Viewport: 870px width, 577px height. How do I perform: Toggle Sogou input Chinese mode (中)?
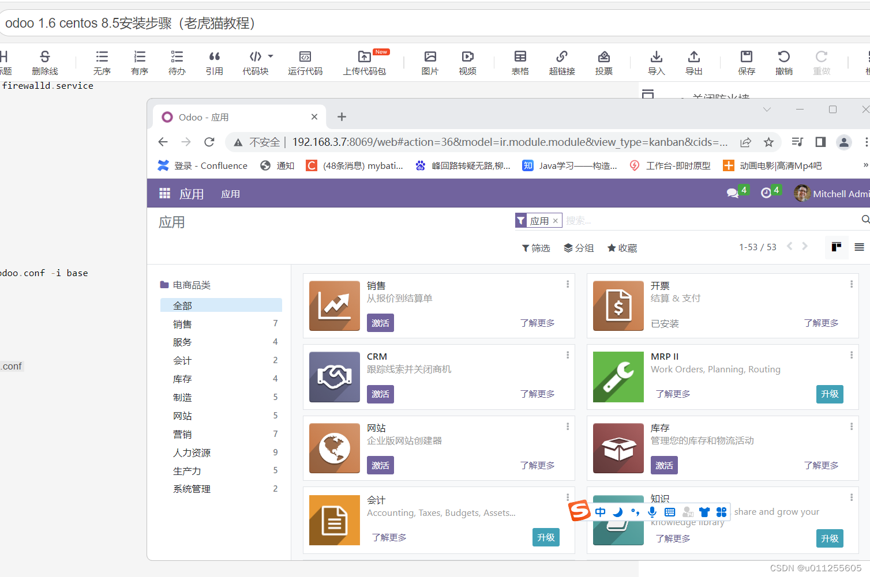pos(601,512)
